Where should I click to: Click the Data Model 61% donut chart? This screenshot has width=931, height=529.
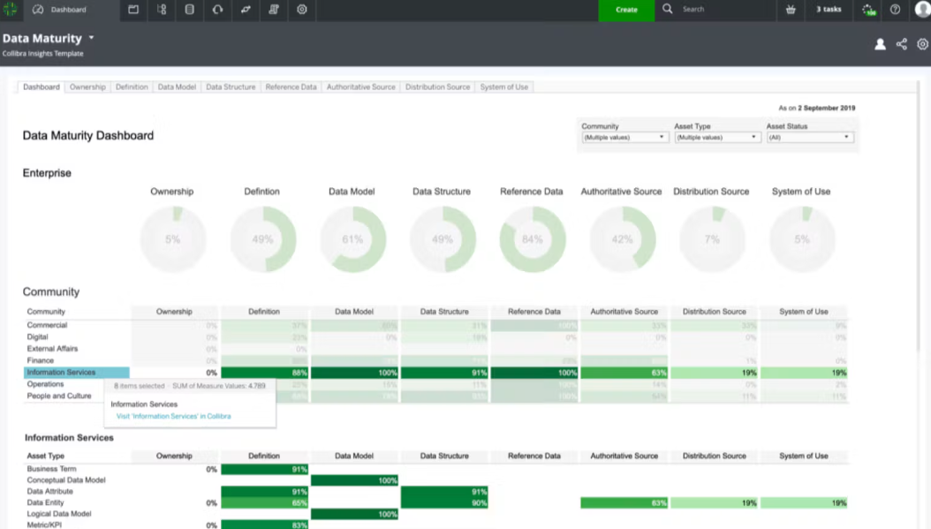pos(352,239)
